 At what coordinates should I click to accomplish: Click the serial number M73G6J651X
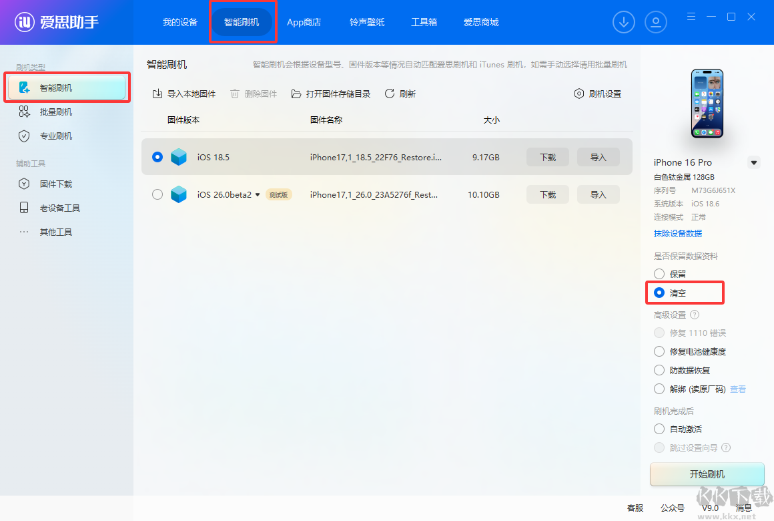pos(713,190)
